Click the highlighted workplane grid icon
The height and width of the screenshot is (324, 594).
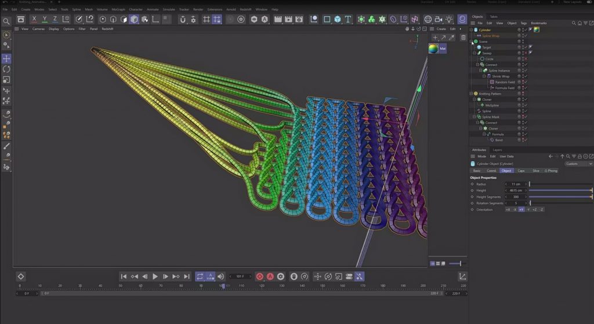217,19
